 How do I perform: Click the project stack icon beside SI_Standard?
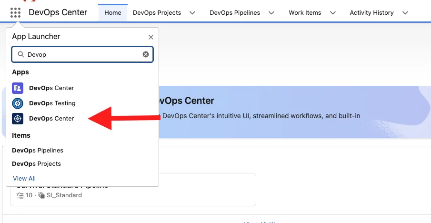[41, 195]
